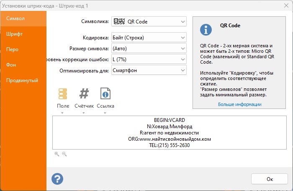Expand the Размер символа (Авто) dropdown
Screen dimensions: 293x191
(149, 49)
